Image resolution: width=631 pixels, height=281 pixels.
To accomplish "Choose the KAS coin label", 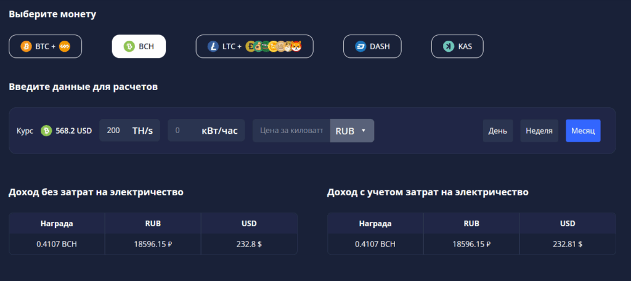I will point(465,46).
